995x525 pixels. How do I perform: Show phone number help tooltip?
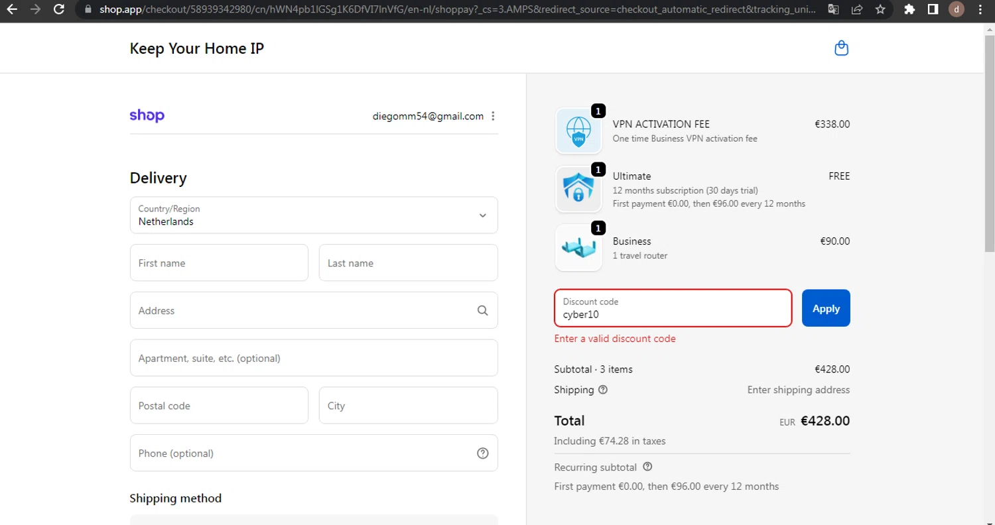pyautogui.click(x=482, y=453)
